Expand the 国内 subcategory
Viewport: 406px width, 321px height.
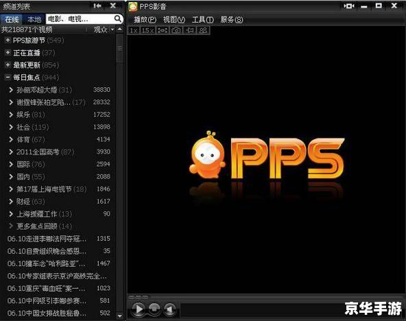click(x=11, y=177)
